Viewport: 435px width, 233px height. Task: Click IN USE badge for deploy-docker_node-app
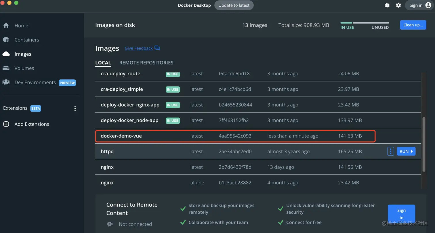173,121
